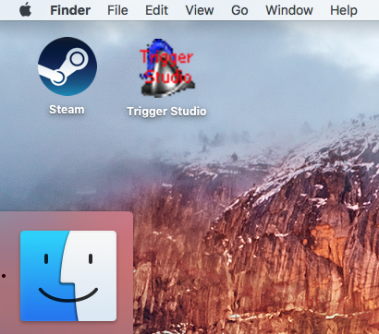This screenshot has height=334, width=379.
Task: Click the "Steam" icon label text
Action: point(67,110)
